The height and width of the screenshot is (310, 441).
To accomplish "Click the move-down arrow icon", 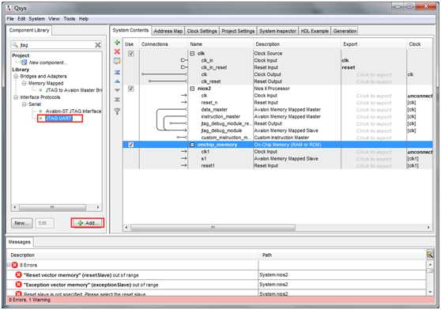I will 117,90.
